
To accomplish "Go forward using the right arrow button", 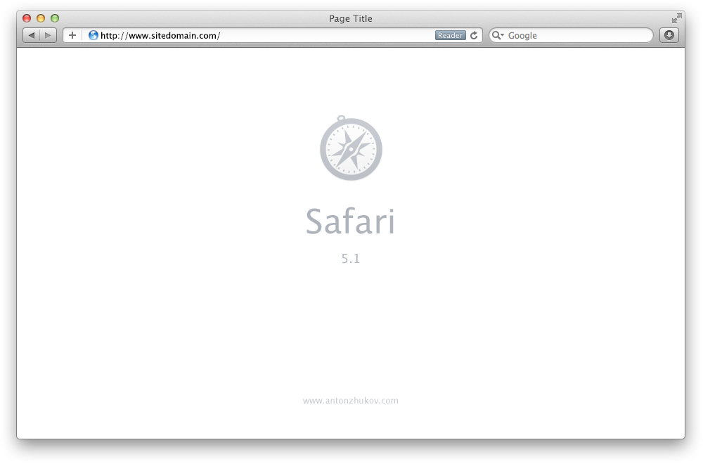I will (x=48, y=35).
